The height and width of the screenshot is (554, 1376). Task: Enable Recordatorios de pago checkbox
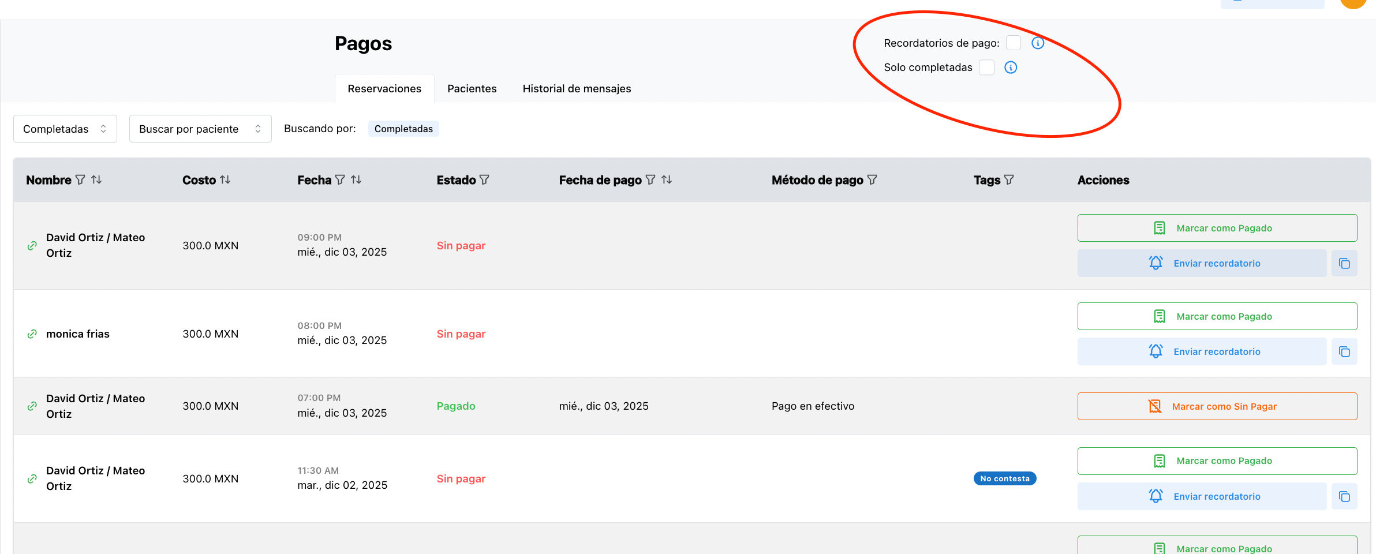pyautogui.click(x=1014, y=43)
